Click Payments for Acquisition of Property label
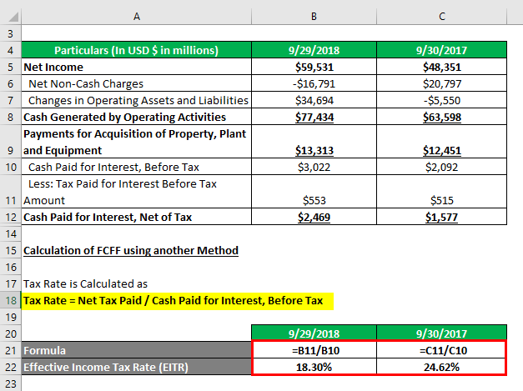523x391 pixels. click(x=137, y=142)
